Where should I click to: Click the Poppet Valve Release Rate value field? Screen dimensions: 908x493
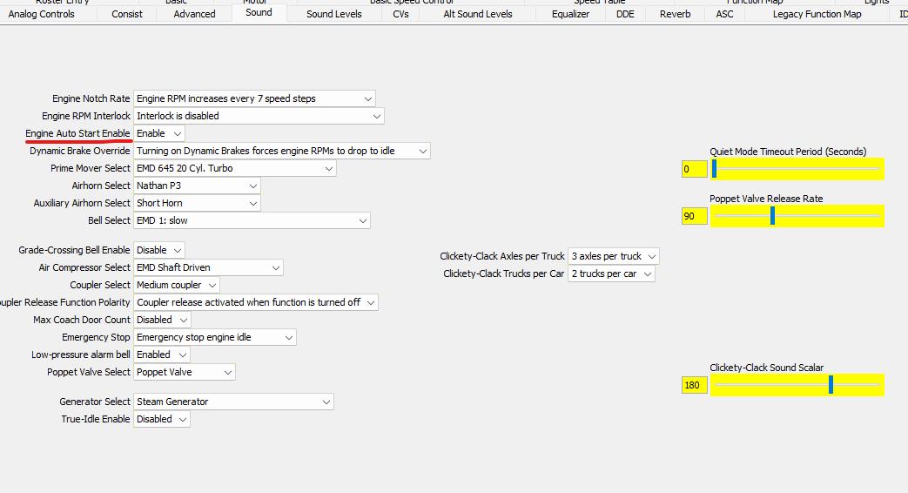tap(695, 215)
